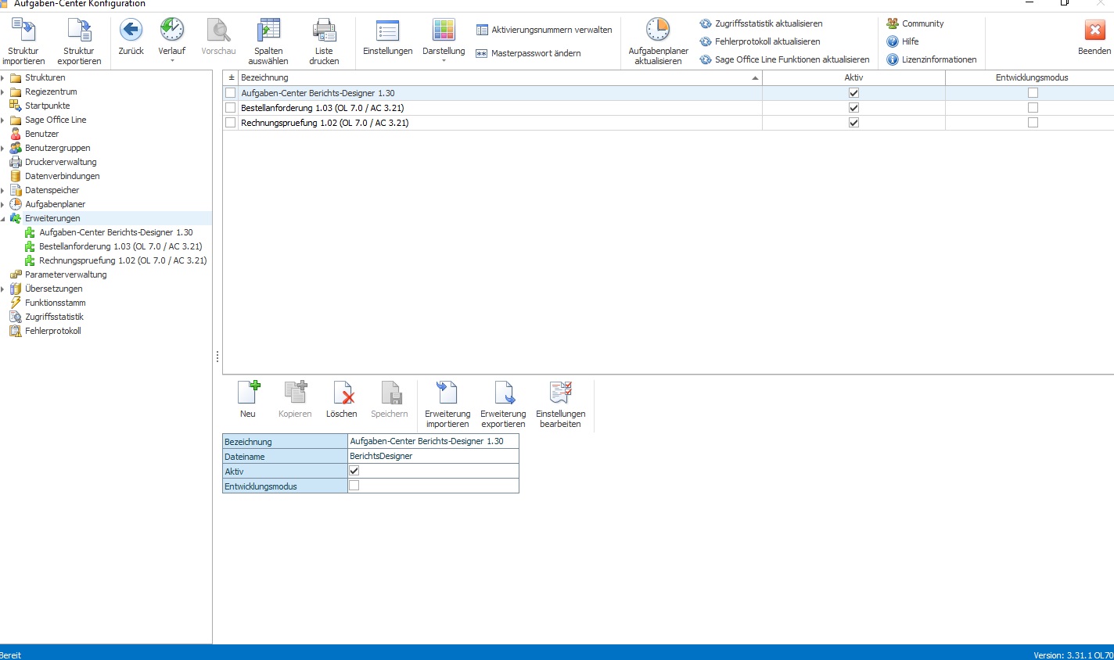Image resolution: width=1114 pixels, height=660 pixels.
Task: Tick the row selector for Rechnungspruefung 1.02
Action: [230, 123]
